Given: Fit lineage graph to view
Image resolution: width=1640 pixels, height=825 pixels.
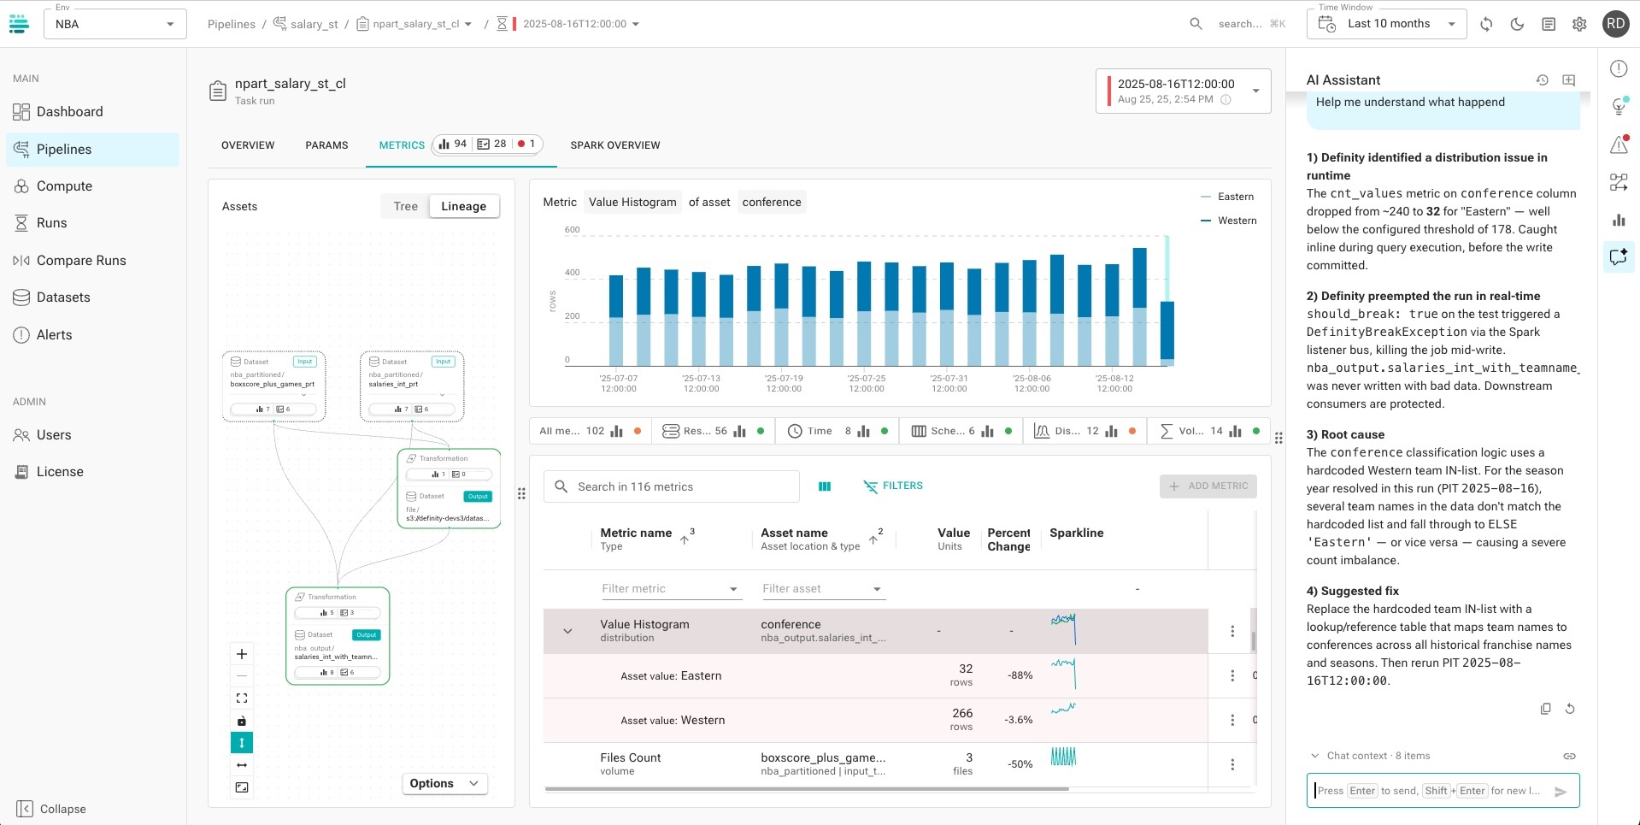Looking at the screenshot, I should tap(242, 698).
